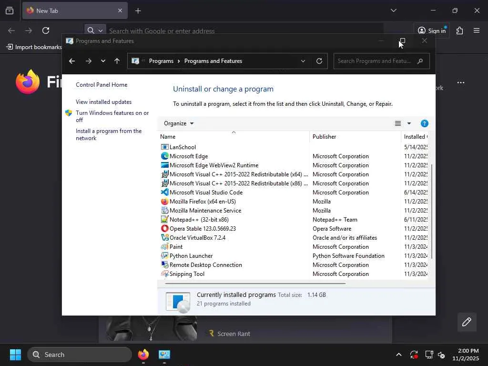Click the horizontal scrollbar of program list
This screenshot has width=488, height=366.
point(255,284)
